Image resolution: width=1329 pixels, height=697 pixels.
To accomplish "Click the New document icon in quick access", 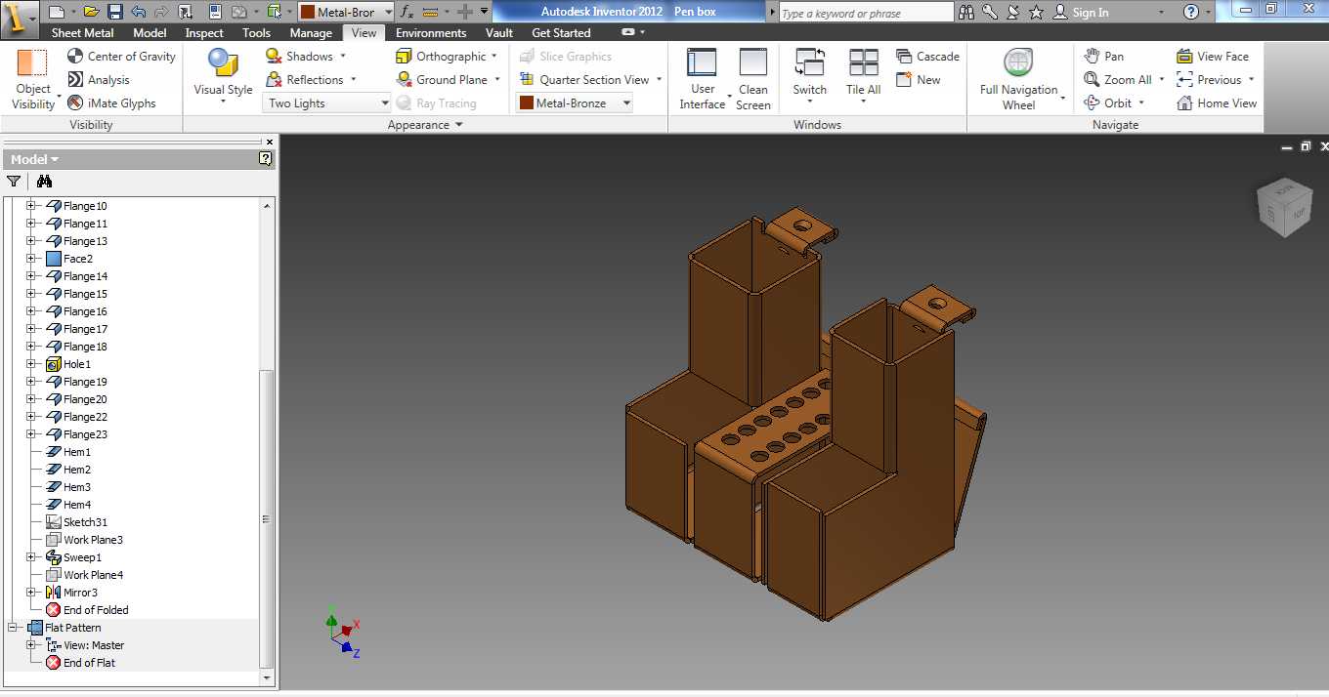I will pos(56,12).
